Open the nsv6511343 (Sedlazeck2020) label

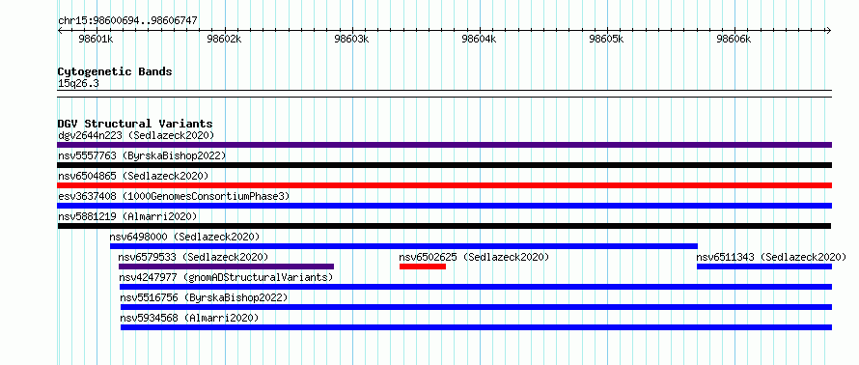point(771,257)
